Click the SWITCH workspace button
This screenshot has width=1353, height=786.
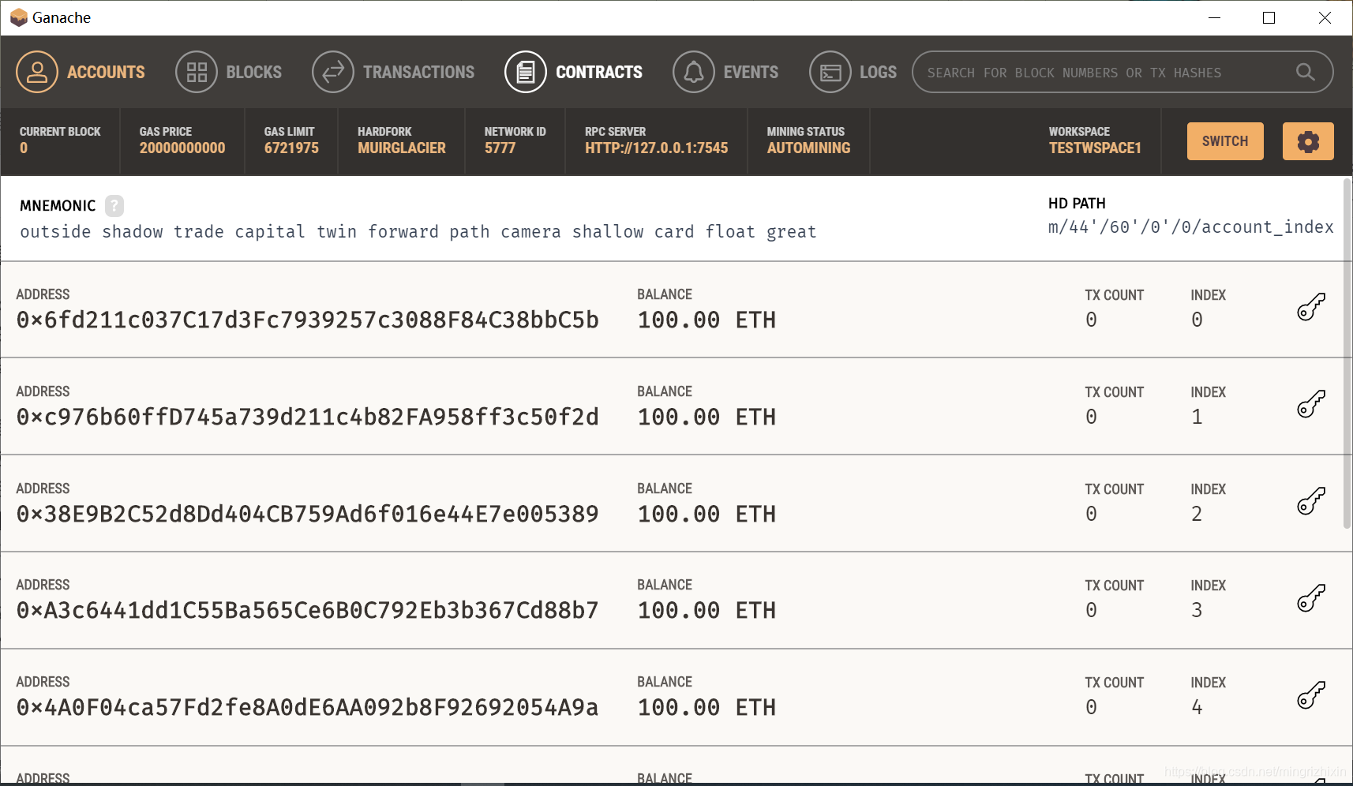click(x=1225, y=141)
